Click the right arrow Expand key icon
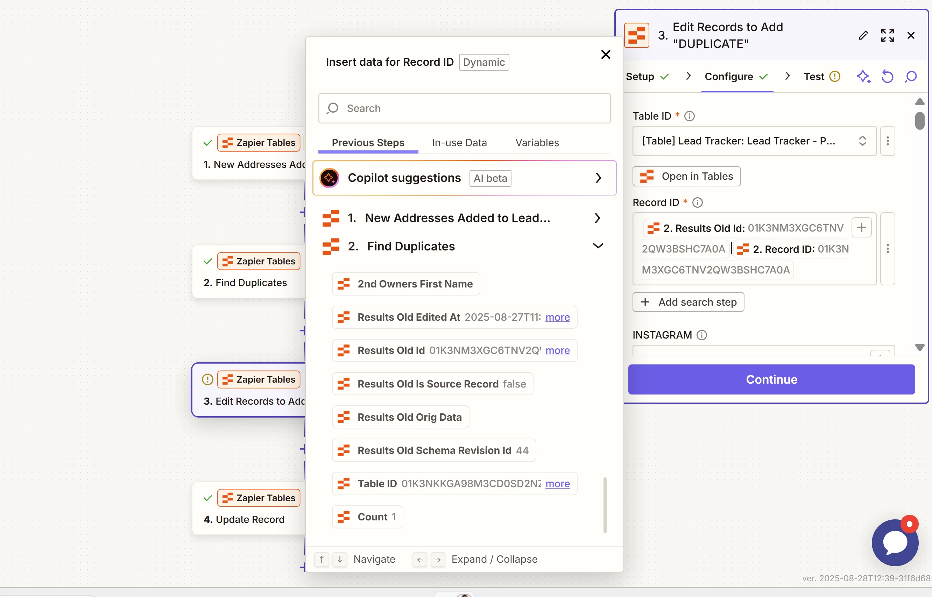Image resolution: width=932 pixels, height=597 pixels. tap(438, 559)
